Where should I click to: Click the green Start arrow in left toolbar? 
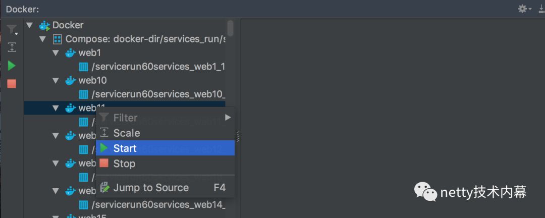[x=12, y=66]
